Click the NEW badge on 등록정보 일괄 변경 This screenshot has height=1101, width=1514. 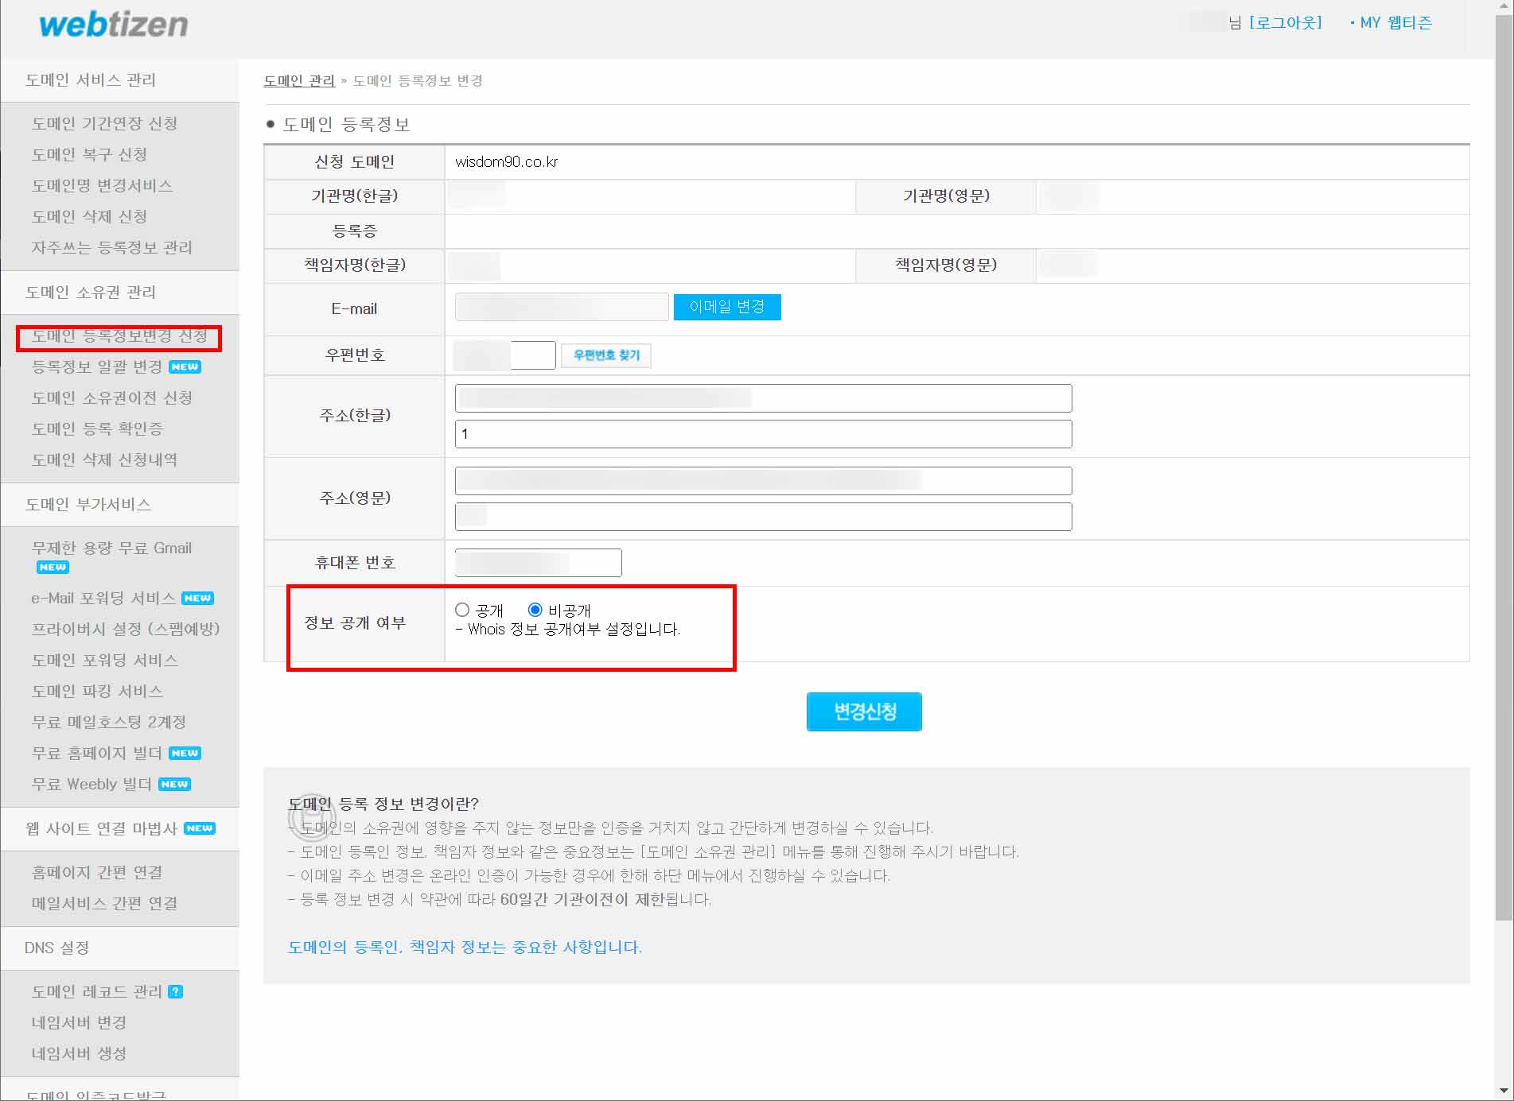click(186, 366)
